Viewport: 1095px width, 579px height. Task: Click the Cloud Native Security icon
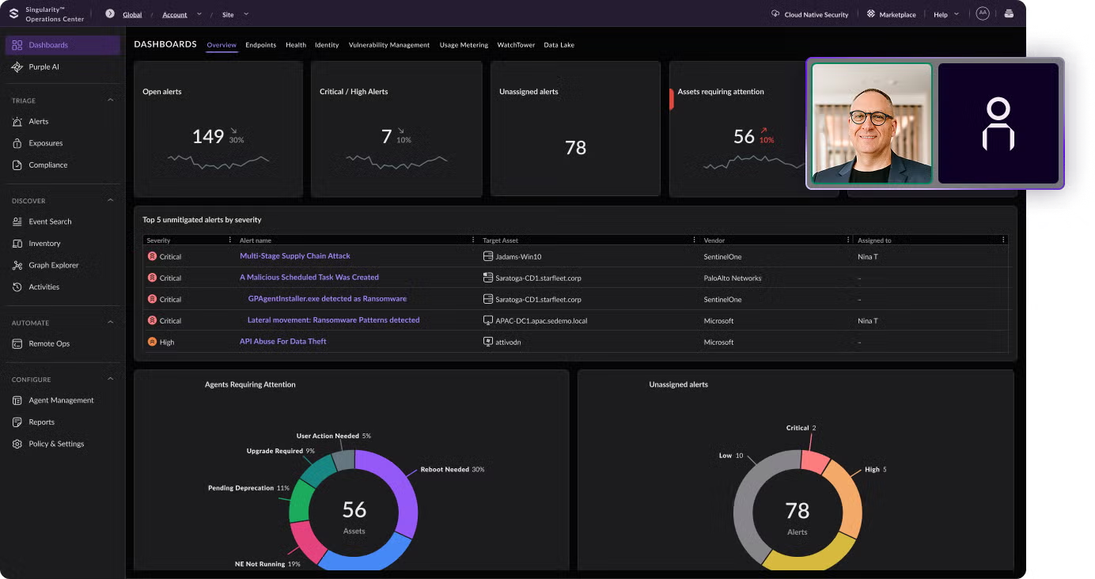[775, 13]
